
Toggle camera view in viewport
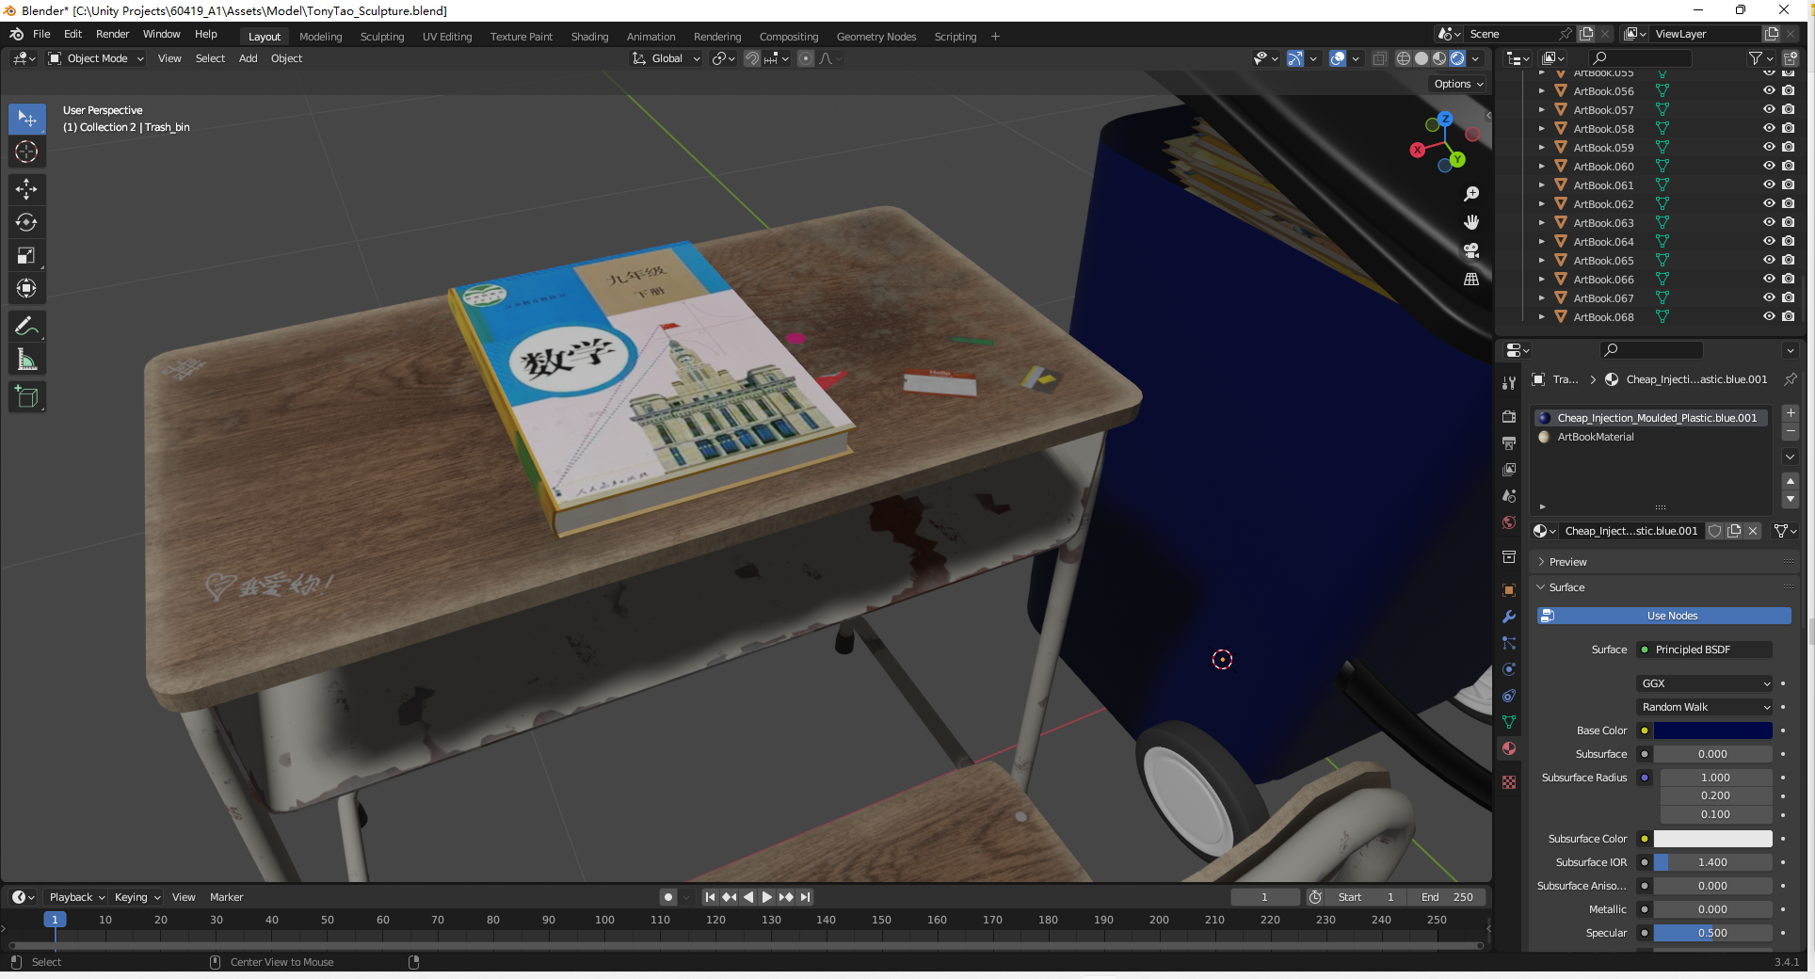tap(1471, 251)
